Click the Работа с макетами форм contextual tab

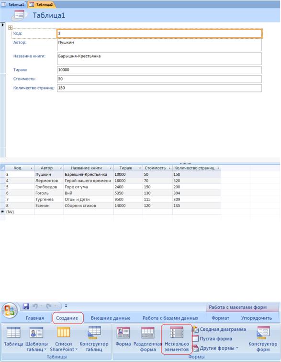pyautogui.click(x=238, y=307)
